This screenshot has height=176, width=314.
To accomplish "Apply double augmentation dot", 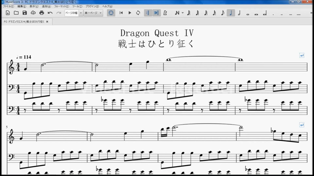I will pyautogui.click(x=282, y=14).
